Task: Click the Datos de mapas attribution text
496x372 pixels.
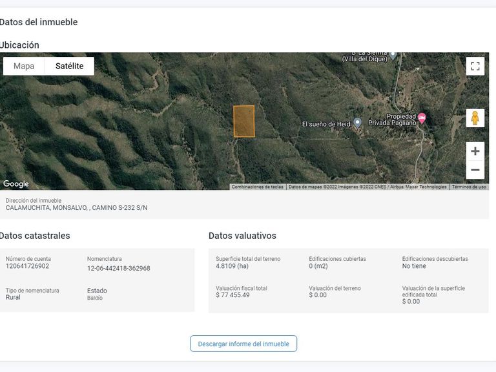Action: click(367, 187)
